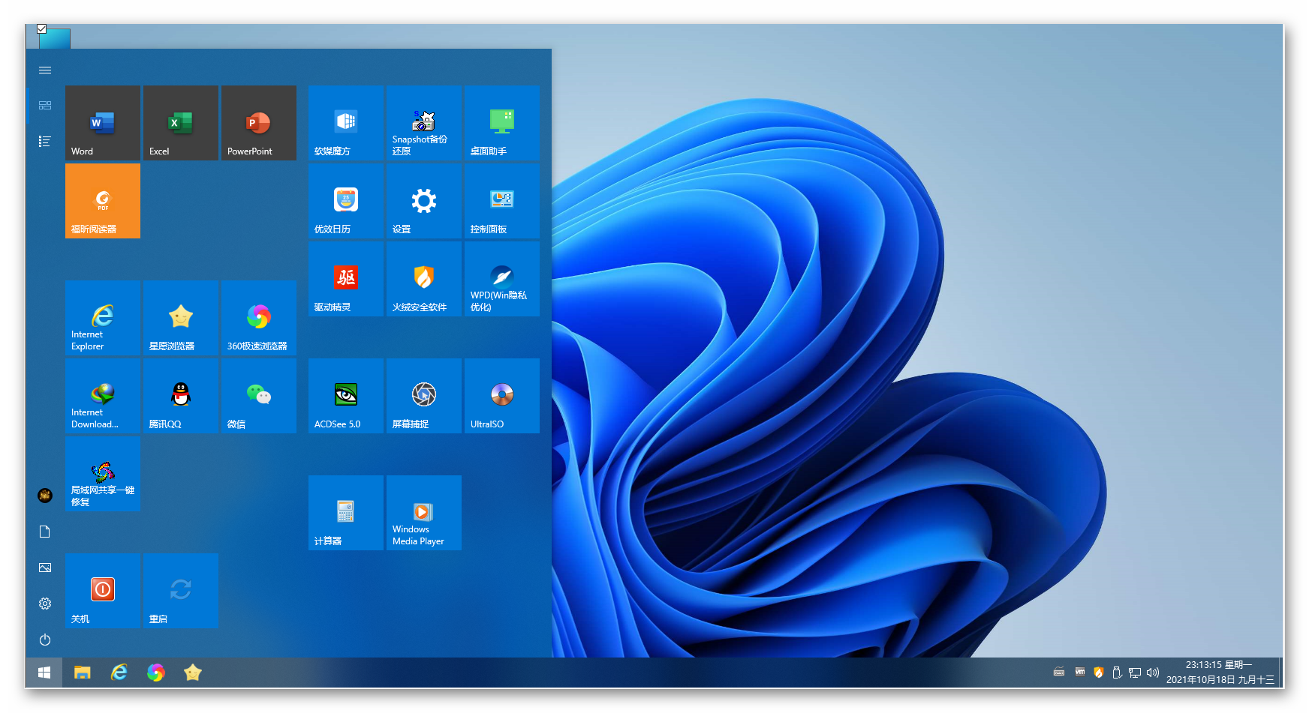Toggle the checkbox on the desktop icon
This screenshot has width=1309, height=713.
pyautogui.click(x=42, y=29)
